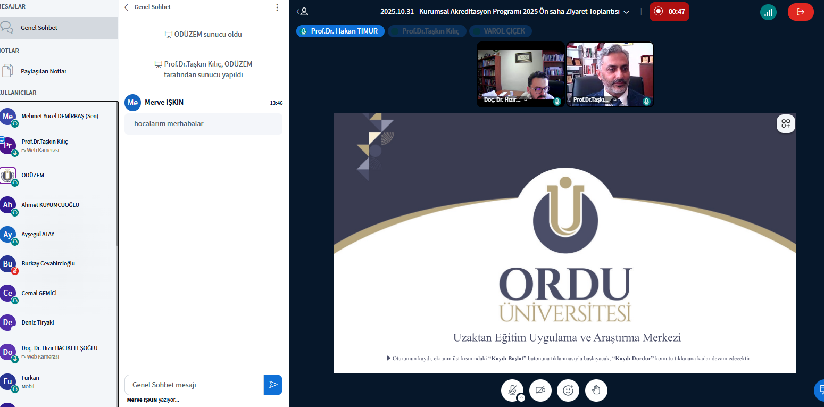
Task: Open the meeting title dropdown
Action: [626, 12]
